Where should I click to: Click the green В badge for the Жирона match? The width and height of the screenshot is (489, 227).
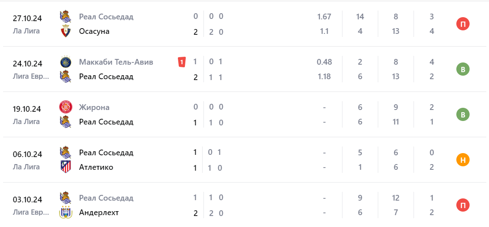click(463, 114)
